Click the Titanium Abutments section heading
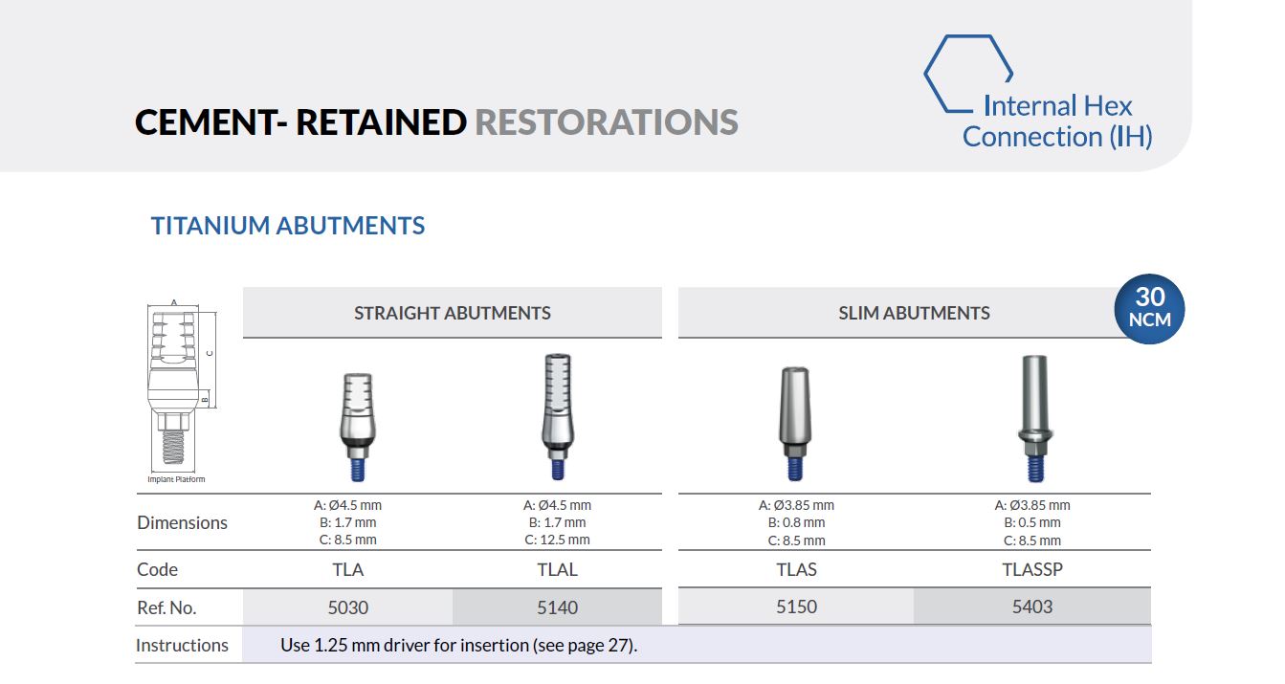The height and width of the screenshot is (684, 1285). [288, 226]
